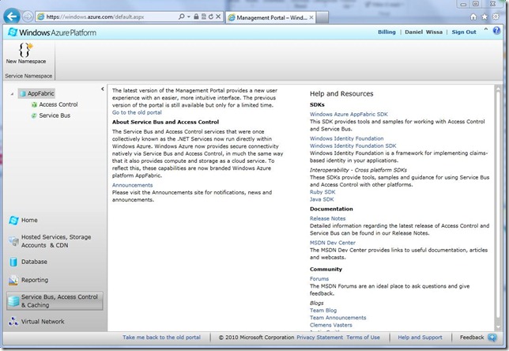The height and width of the screenshot is (351, 509).
Task: Collapse the AppFabric tree node arrow
Action: pyautogui.click(x=12, y=94)
